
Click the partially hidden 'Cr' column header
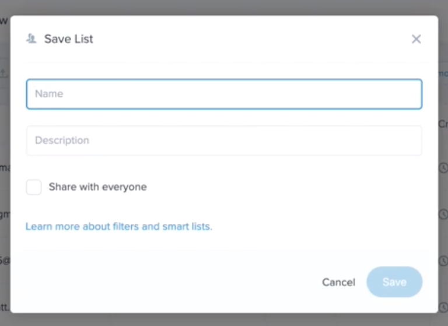pos(443,124)
